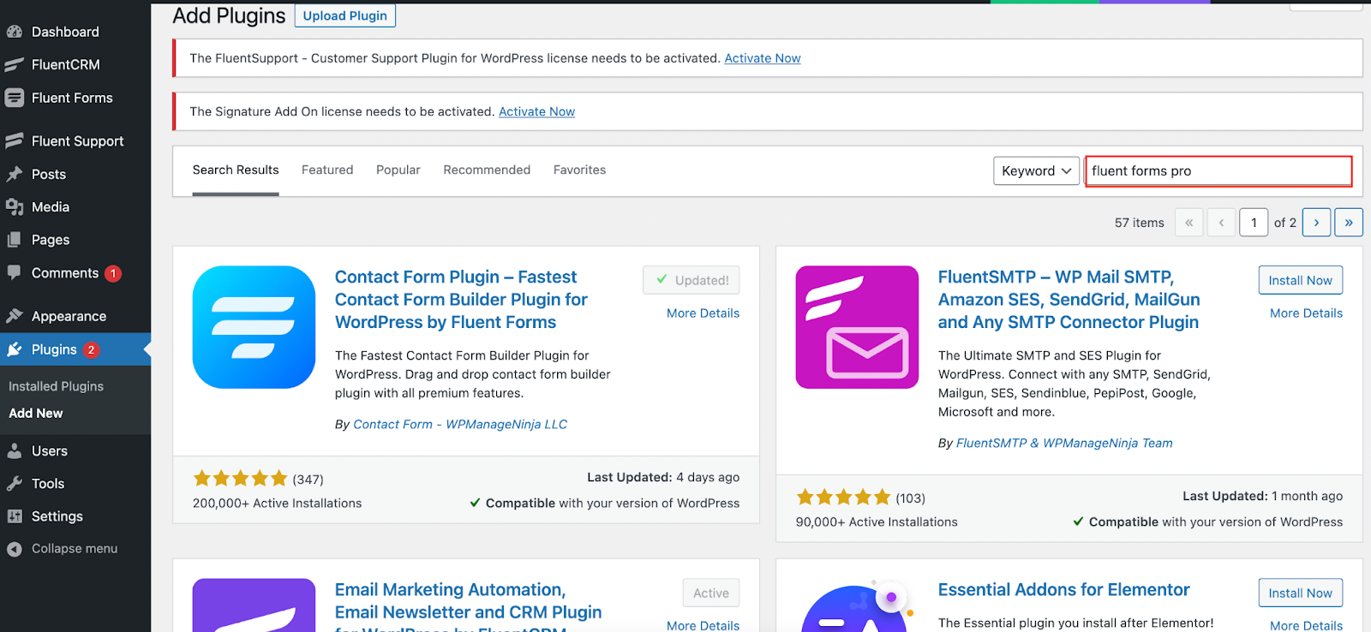This screenshot has height=632, width=1371.
Task: Click the Tools wrench icon
Action: [x=14, y=484]
